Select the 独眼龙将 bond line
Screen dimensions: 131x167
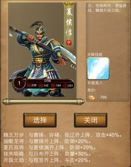[47, 141]
